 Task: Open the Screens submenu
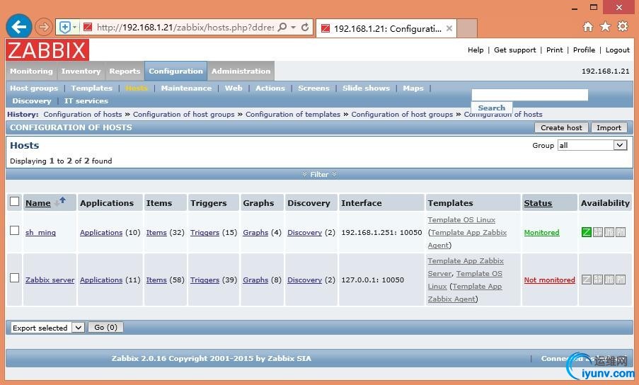click(x=313, y=88)
